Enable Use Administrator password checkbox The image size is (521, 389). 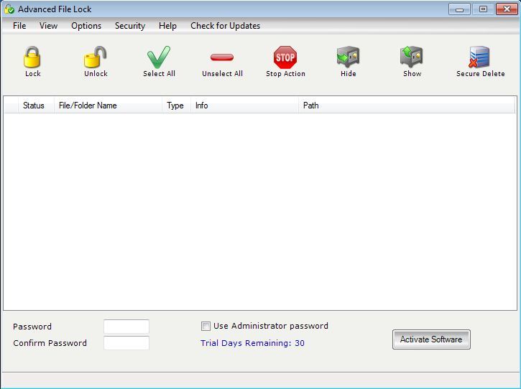[206, 326]
